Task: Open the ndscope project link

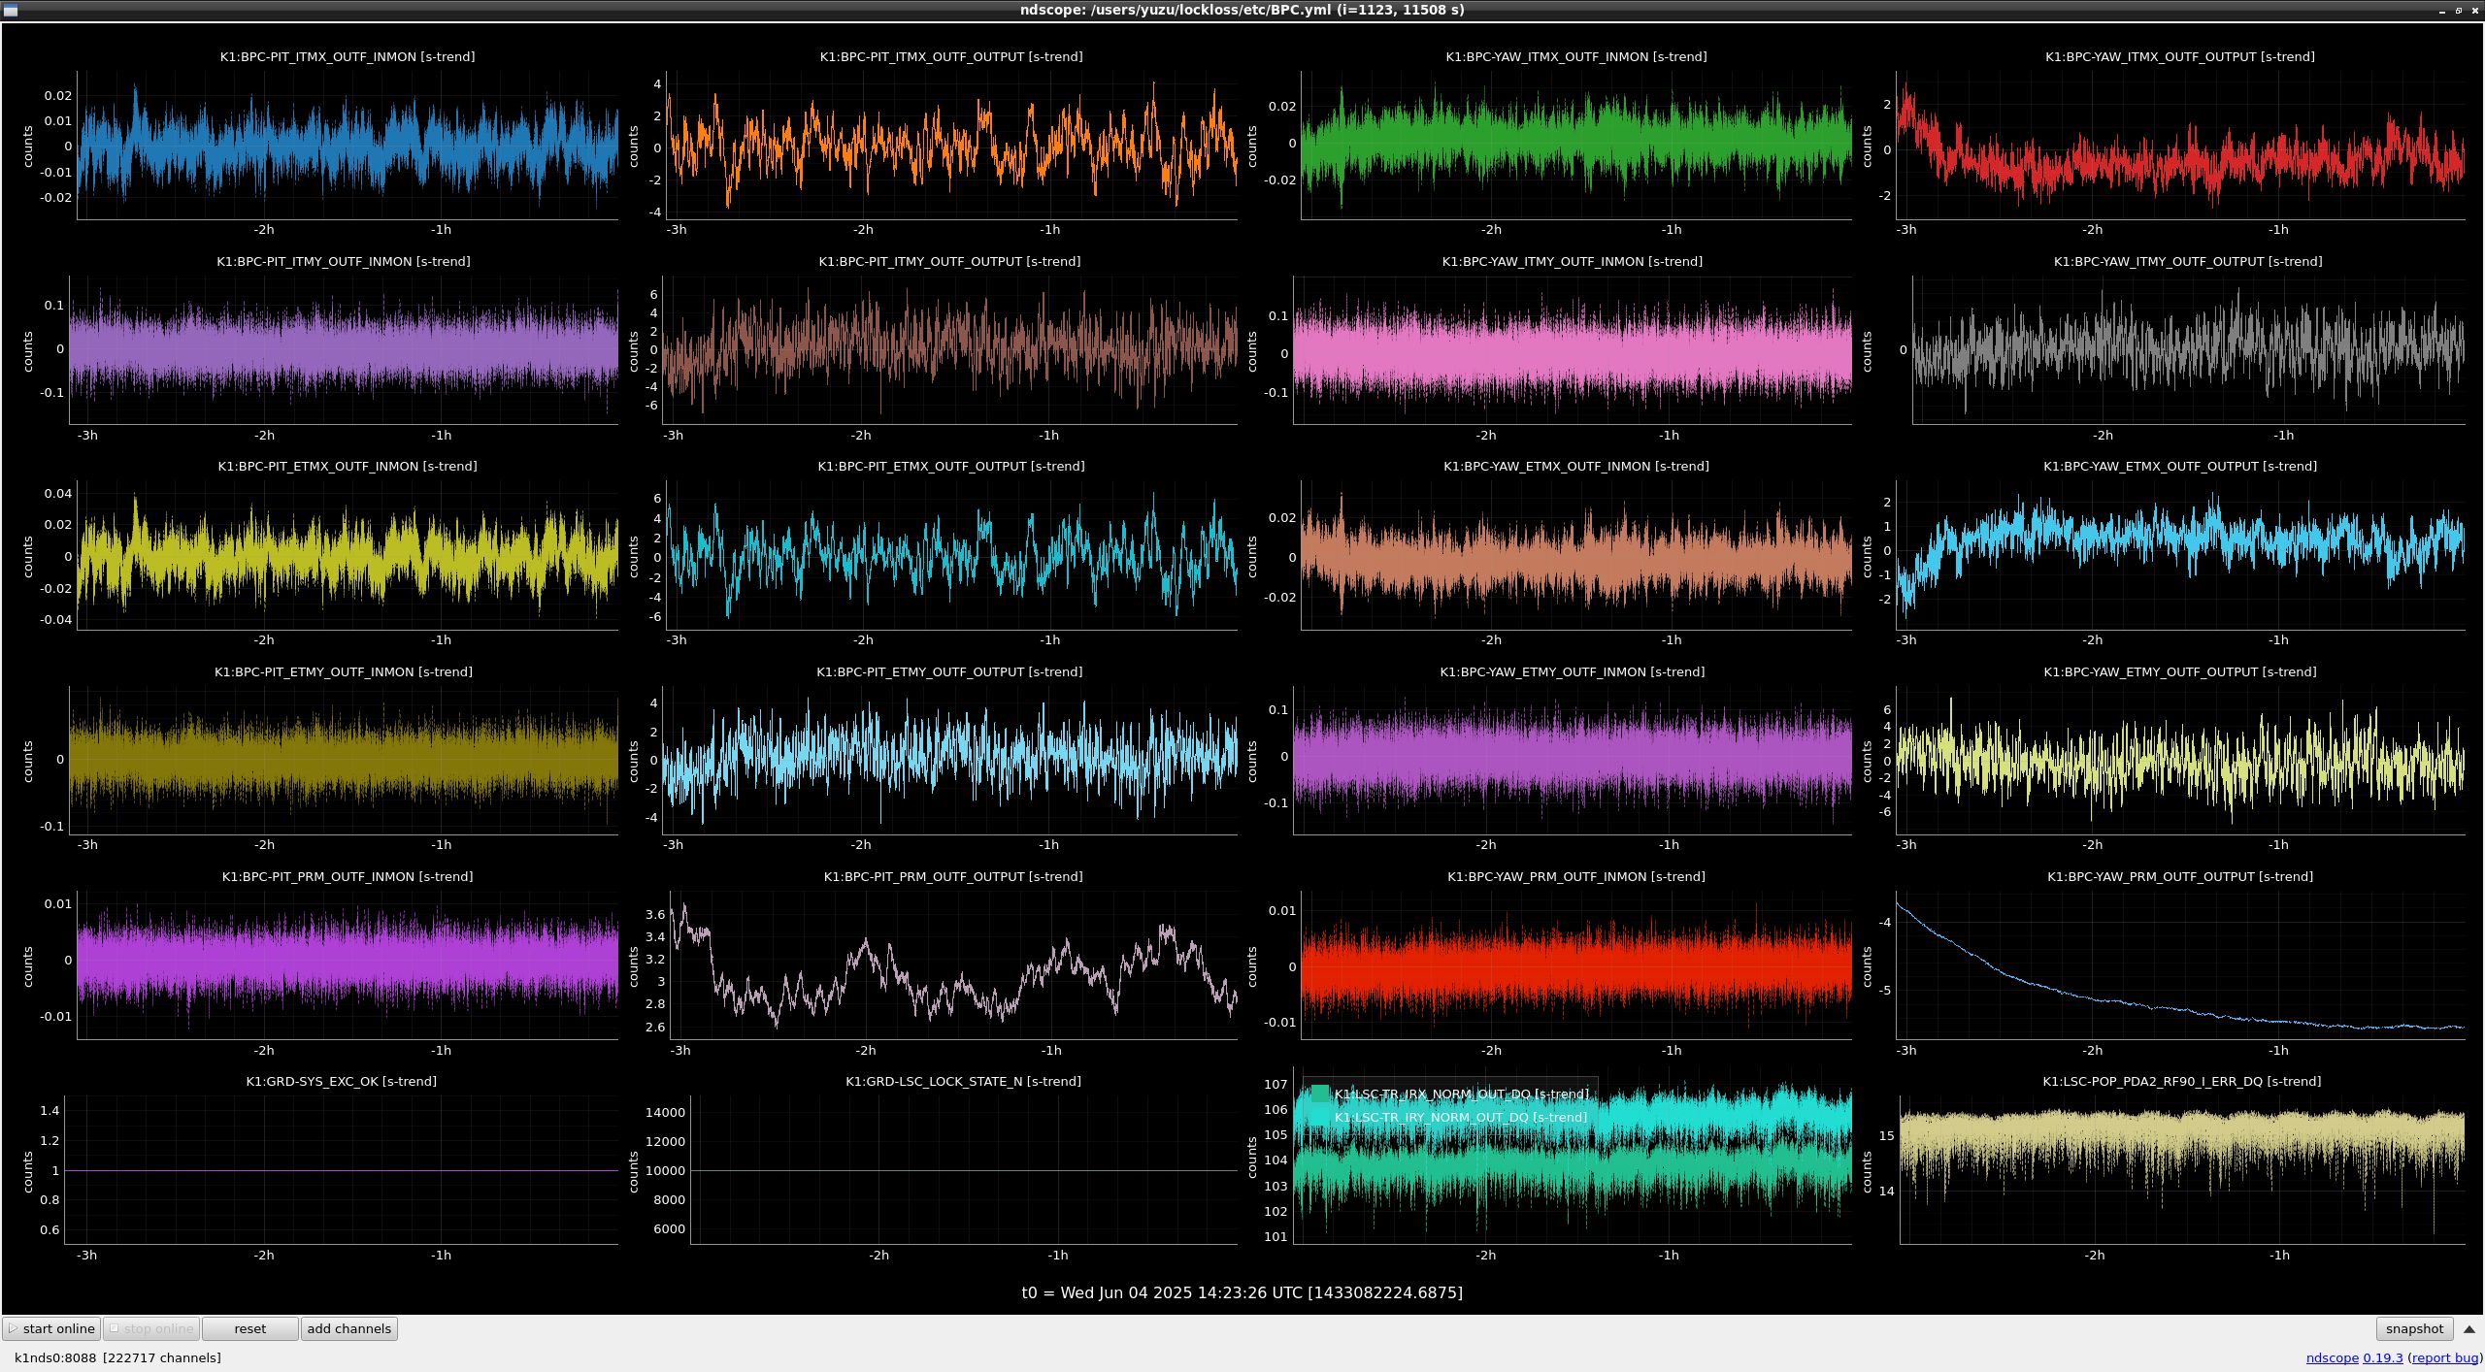Action: pyautogui.click(x=2332, y=1357)
